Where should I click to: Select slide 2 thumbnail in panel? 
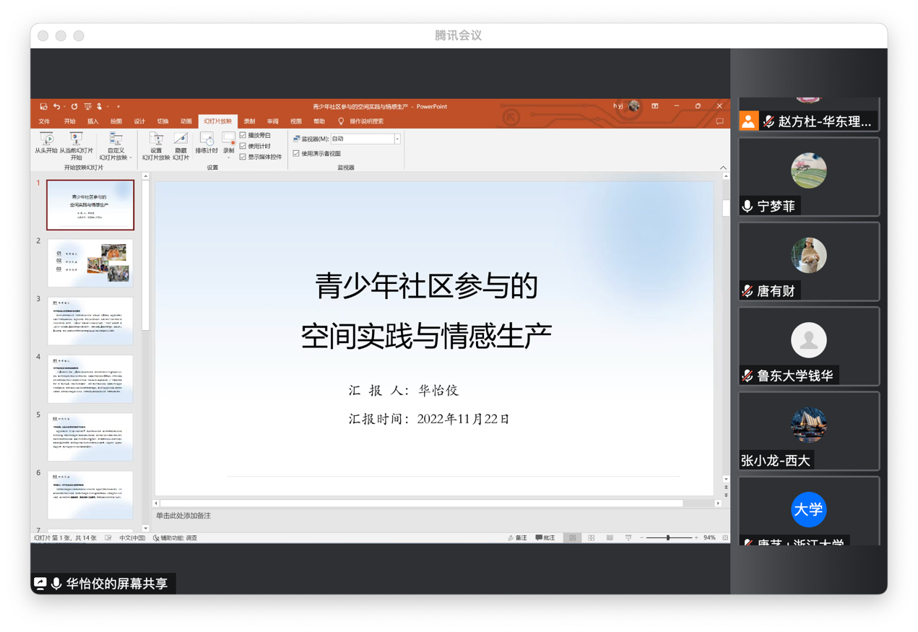(90, 264)
